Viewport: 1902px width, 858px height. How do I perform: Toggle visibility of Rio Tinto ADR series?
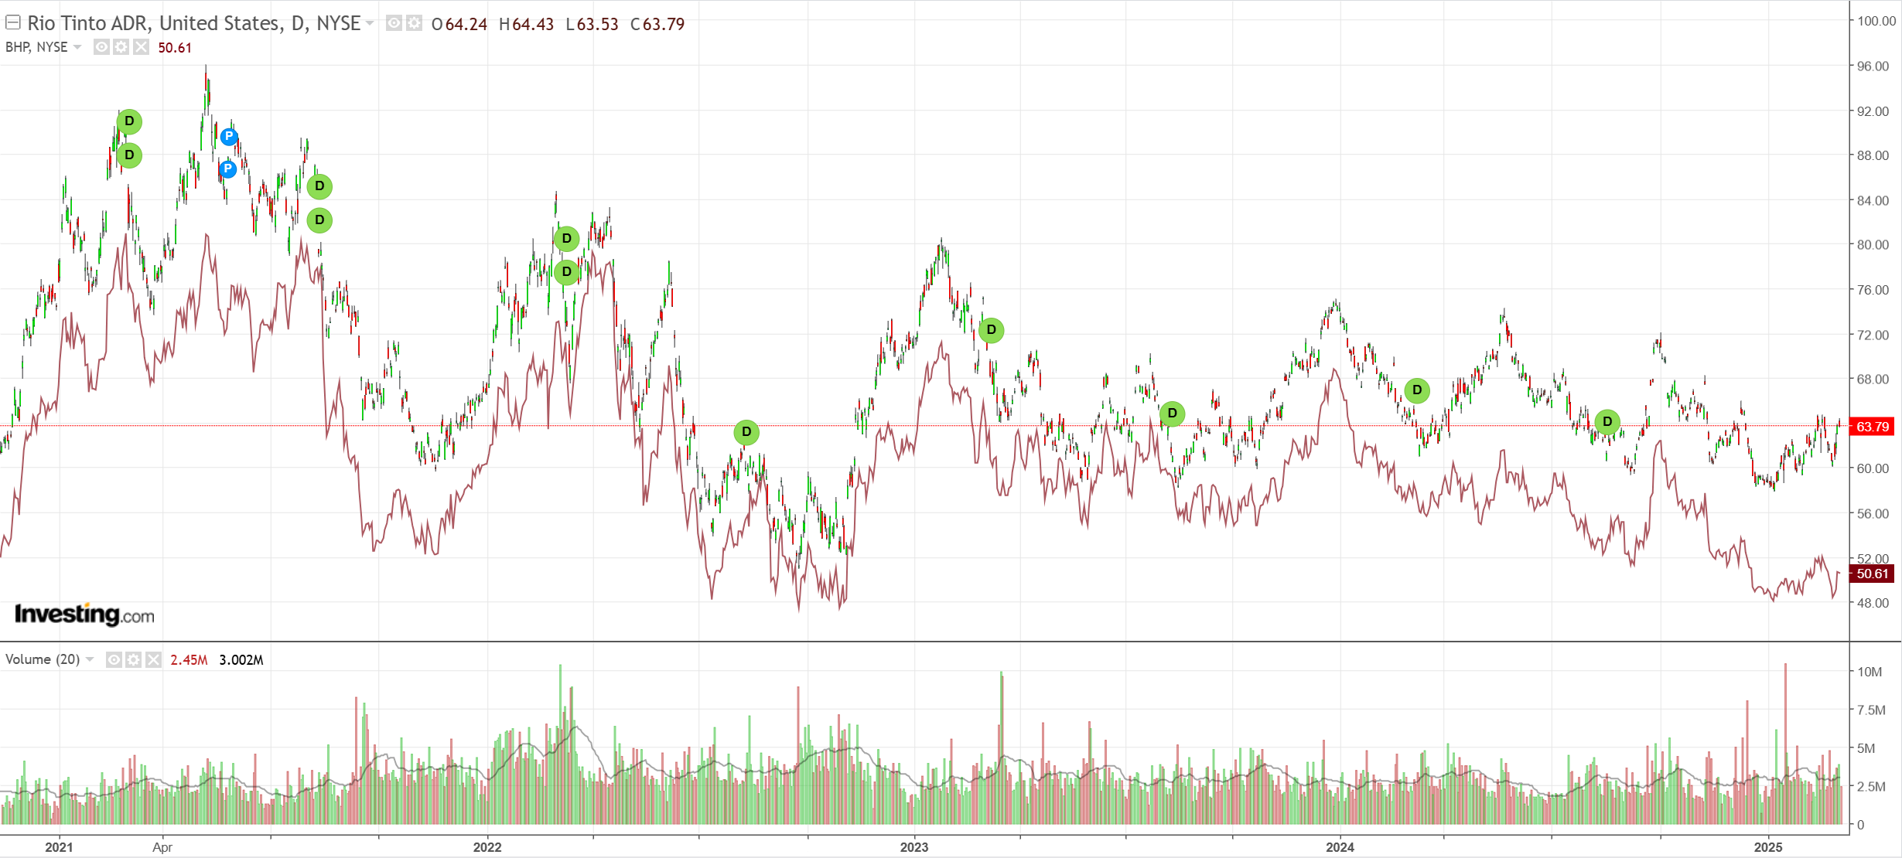pos(394,23)
